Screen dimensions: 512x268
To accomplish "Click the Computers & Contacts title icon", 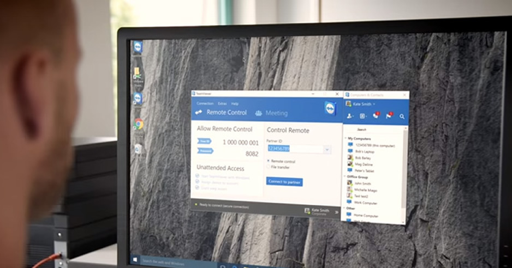I will click(347, 95).
